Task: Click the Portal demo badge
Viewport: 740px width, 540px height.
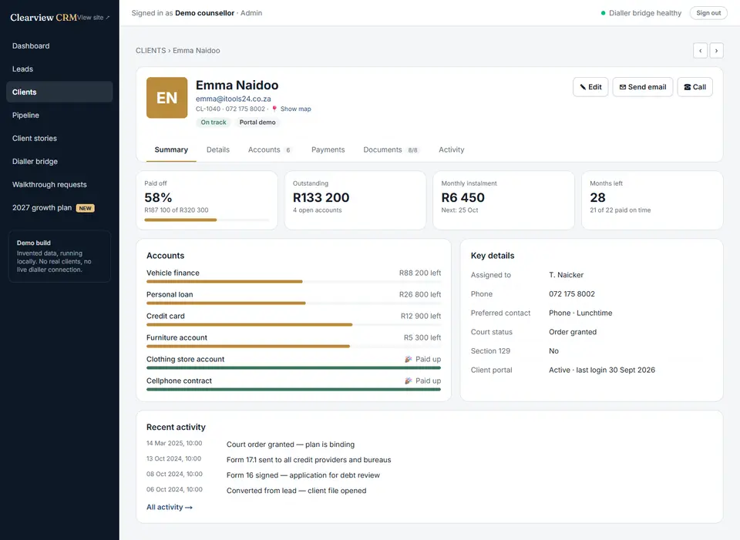Action: coord(257,122)
